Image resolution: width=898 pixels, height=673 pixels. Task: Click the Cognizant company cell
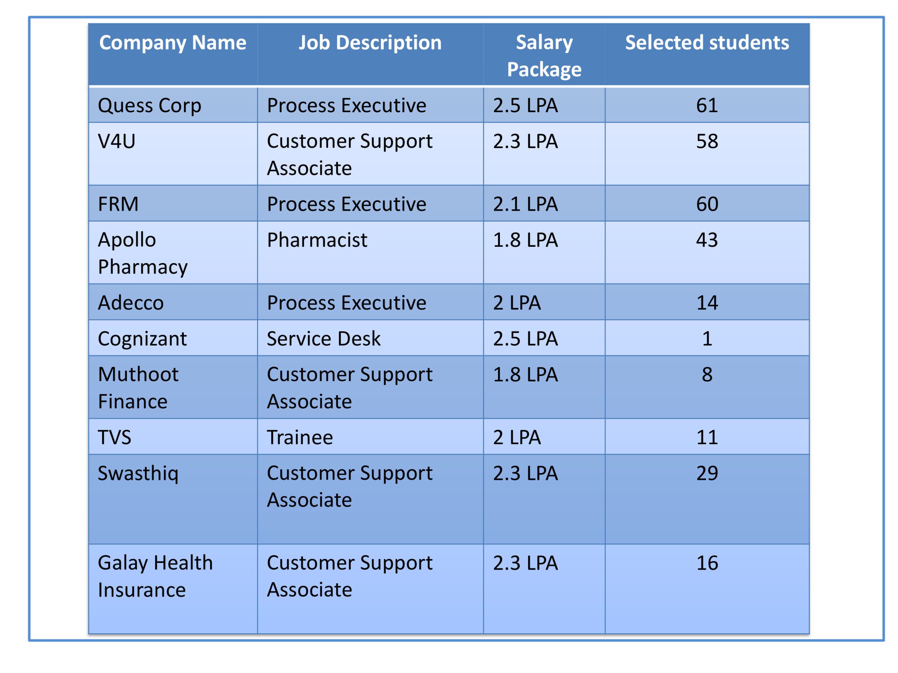(142, 339)
